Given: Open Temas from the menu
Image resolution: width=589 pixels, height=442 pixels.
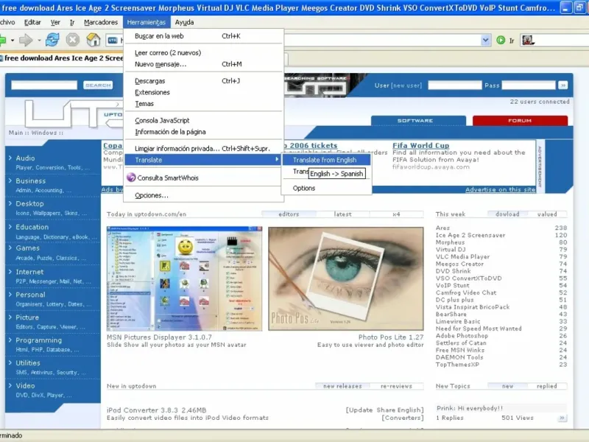Looking at the screenshot, I should (203, 103).
